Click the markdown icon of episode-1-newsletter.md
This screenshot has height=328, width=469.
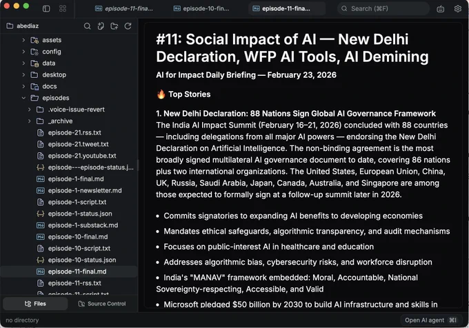[x=41, y=191]
